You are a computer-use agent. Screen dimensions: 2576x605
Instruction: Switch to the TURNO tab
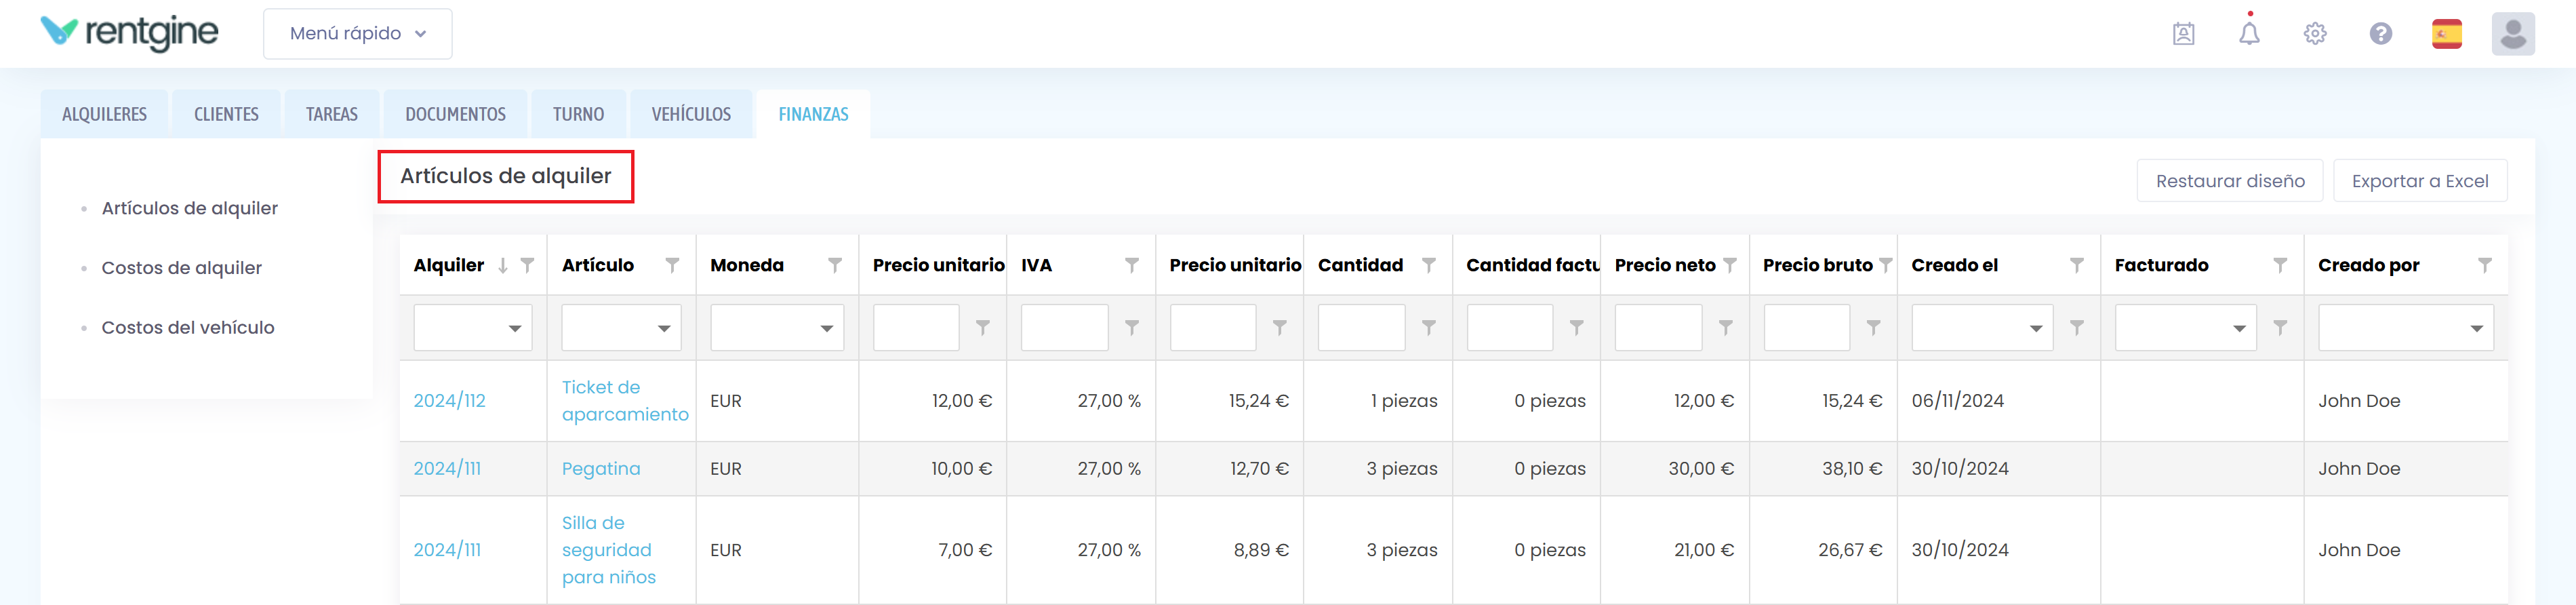[x=578, y=114]
